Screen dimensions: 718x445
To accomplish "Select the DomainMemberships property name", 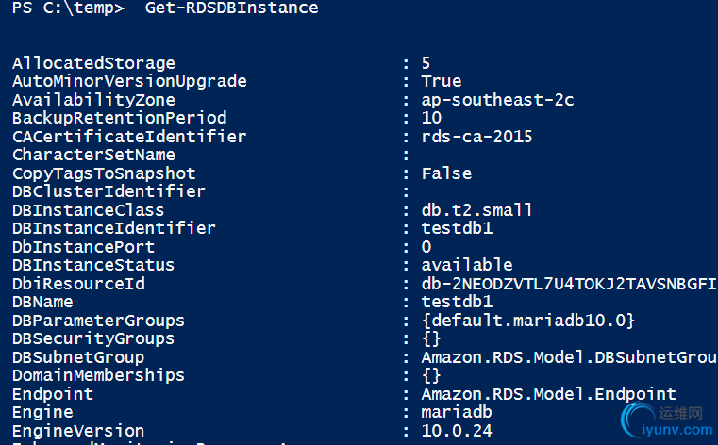I will point(98,375).
